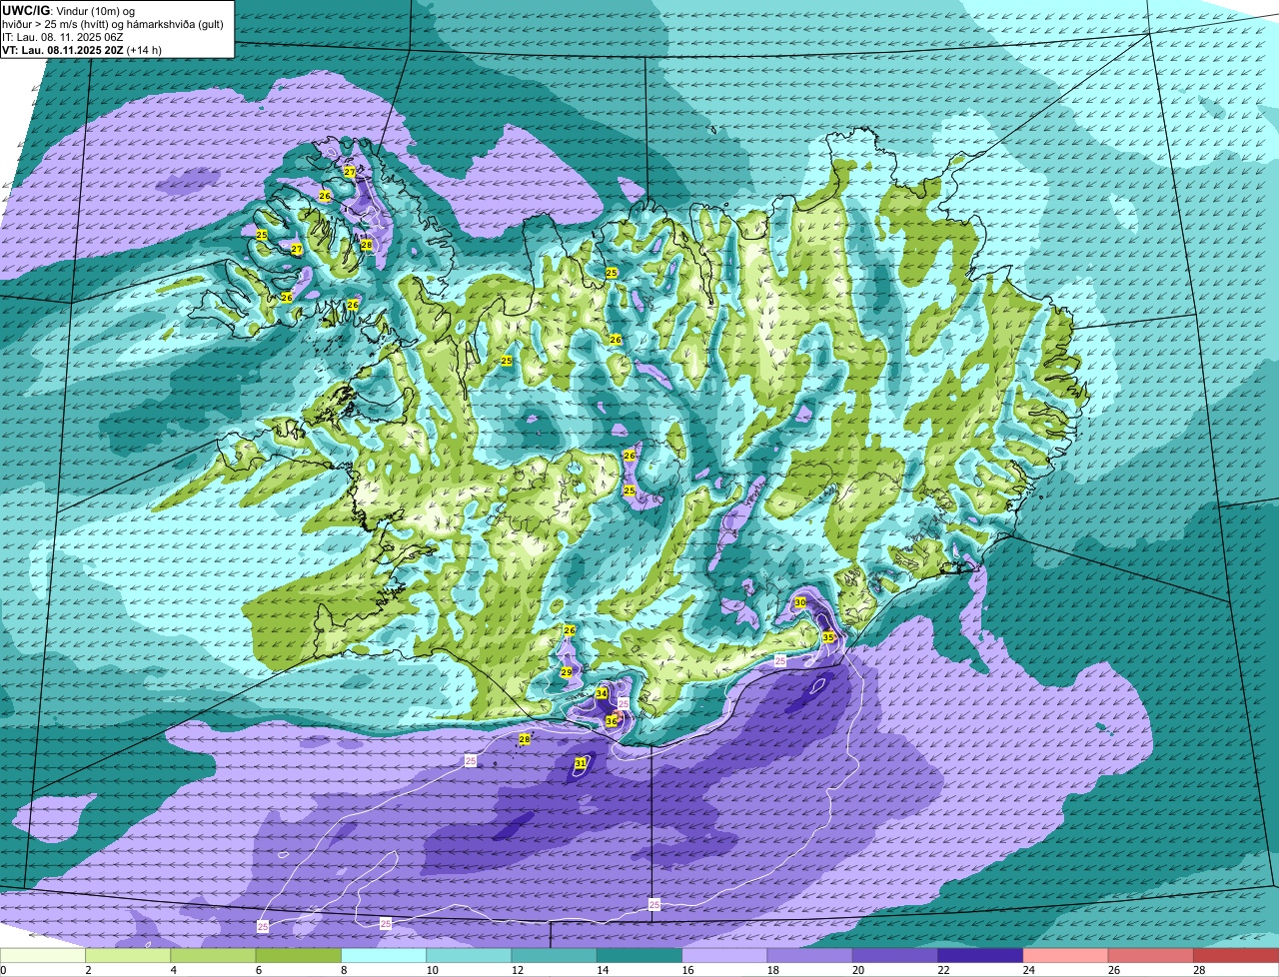Select the 14–16 m/s dark teal legend swatch
The width and height of the screenshot is (1279, 977).
click(639, 956)
